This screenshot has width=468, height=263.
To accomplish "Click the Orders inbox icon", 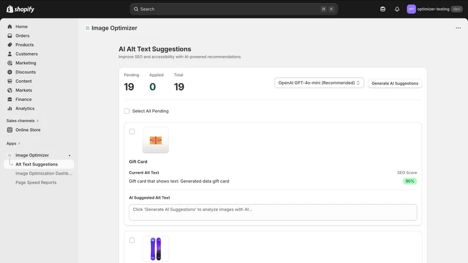I will 10,36.
